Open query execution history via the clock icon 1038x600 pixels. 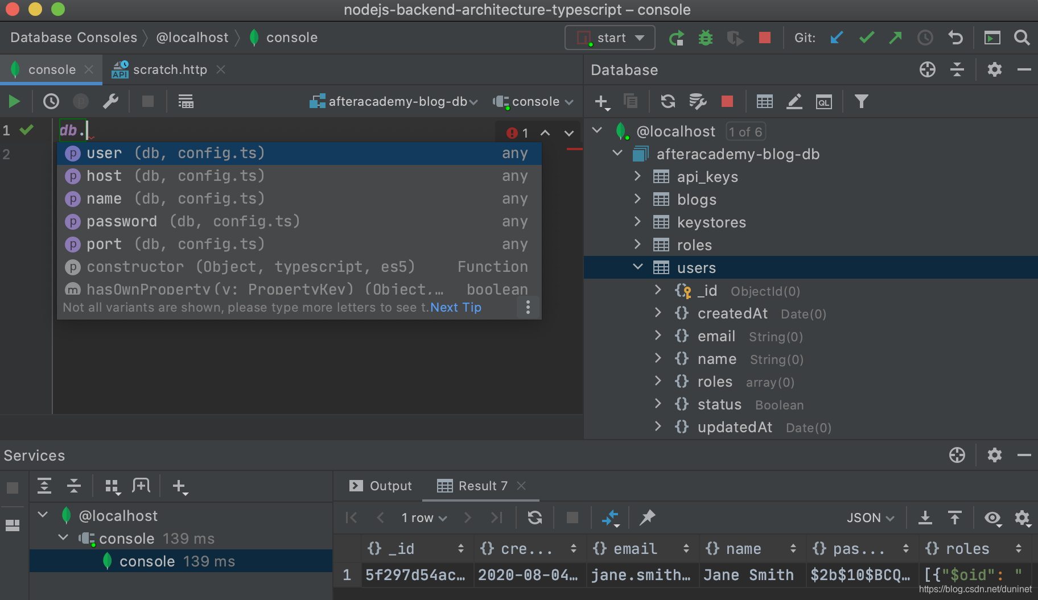click(50, 101)
